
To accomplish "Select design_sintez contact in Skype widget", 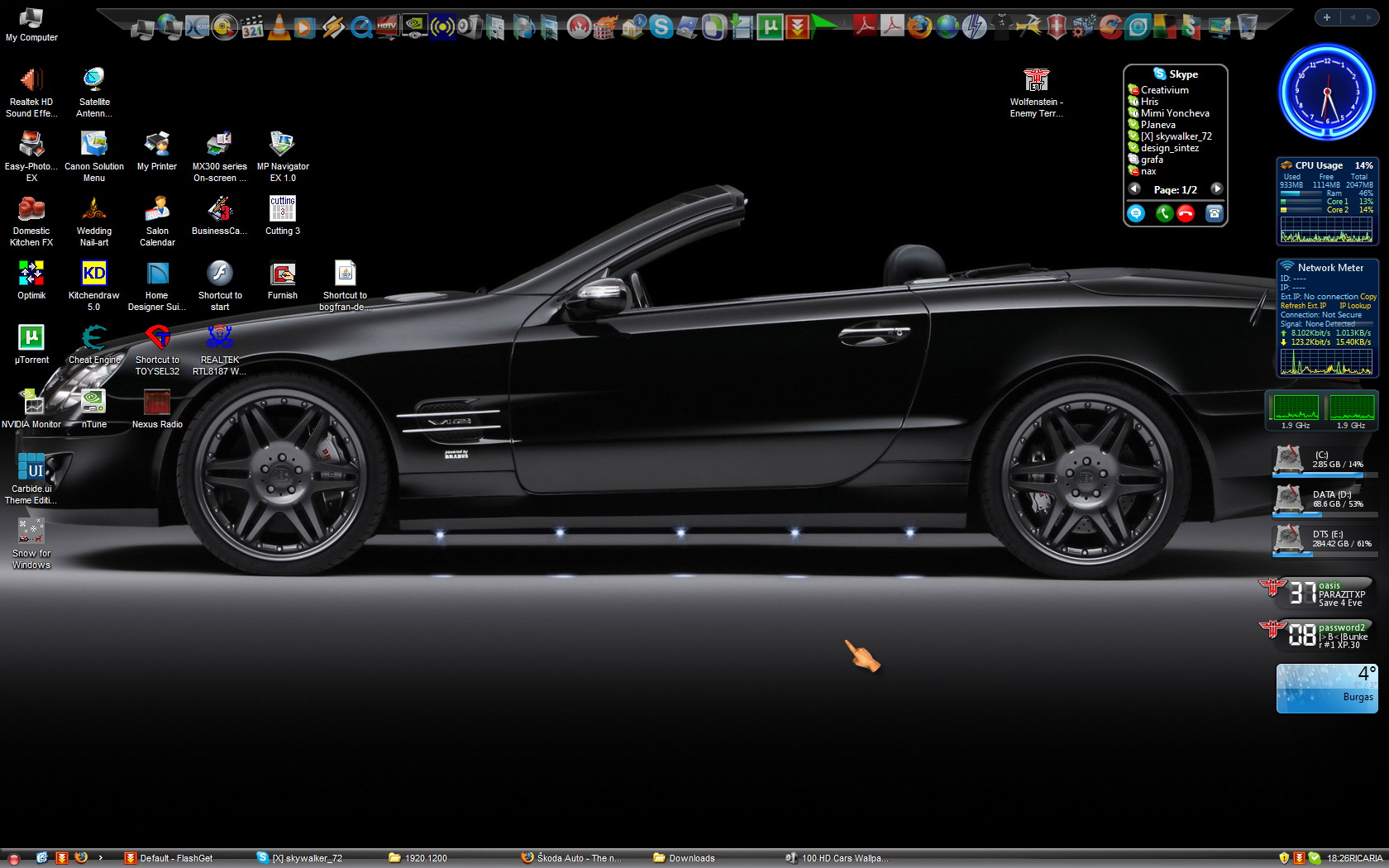I will tap(1169, 148).
